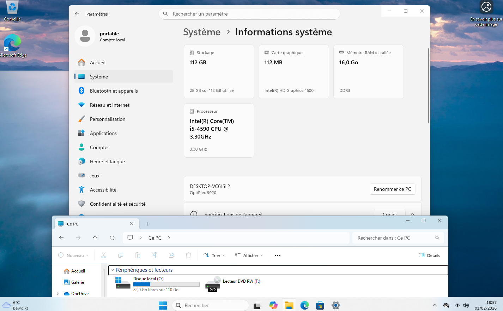Click the Details pane toggle button
503x311 pixels.
(x=429, y=256)
